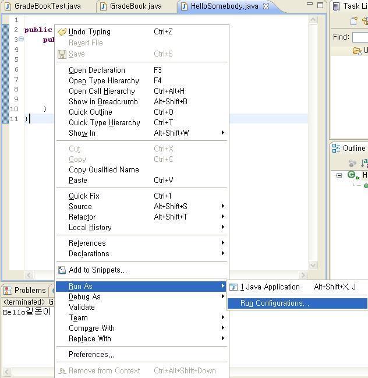This screenshot has width=368, height=378.
Task: Click the New Task icon
Action: tap(354, 21)
